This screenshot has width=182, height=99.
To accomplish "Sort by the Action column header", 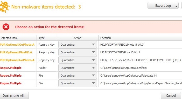I will click(78, 38).
